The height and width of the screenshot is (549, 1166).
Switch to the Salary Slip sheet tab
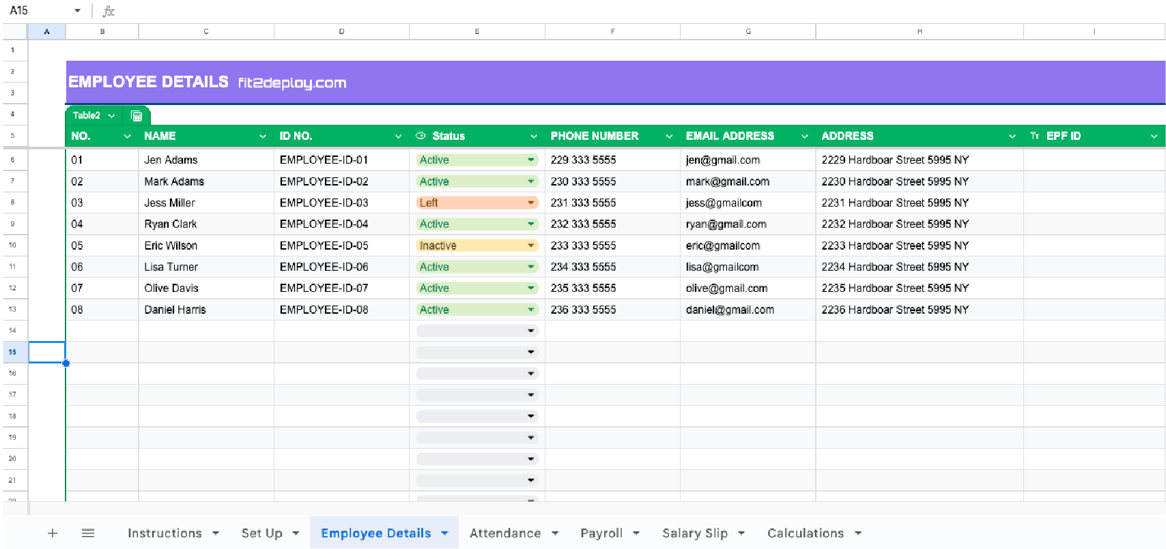click(695, 533)
